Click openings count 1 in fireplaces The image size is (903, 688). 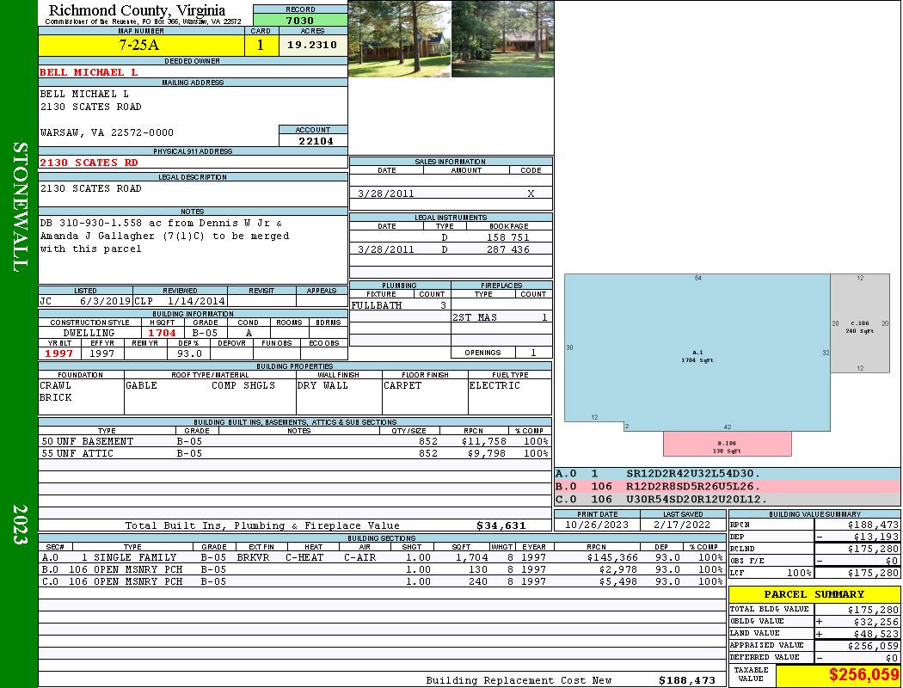[x=533, y=353]
